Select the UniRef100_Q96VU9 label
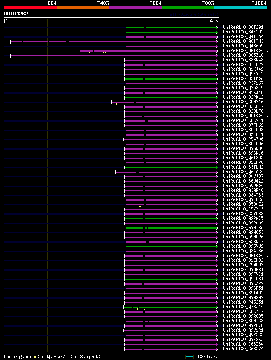The width and height of the screenshot is (271, 360). coord(243,246)
